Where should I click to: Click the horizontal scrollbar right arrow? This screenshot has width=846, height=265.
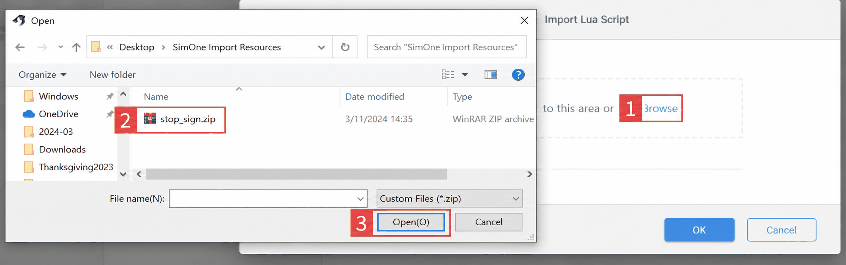point(529,174)
